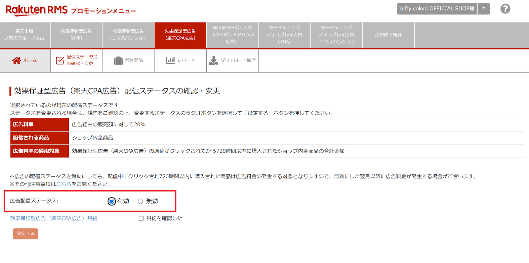Viewport: 529px width, 263px height.
Task: Open the 検索連動型広告 (RPP) tab
Action: coord(76,35)
